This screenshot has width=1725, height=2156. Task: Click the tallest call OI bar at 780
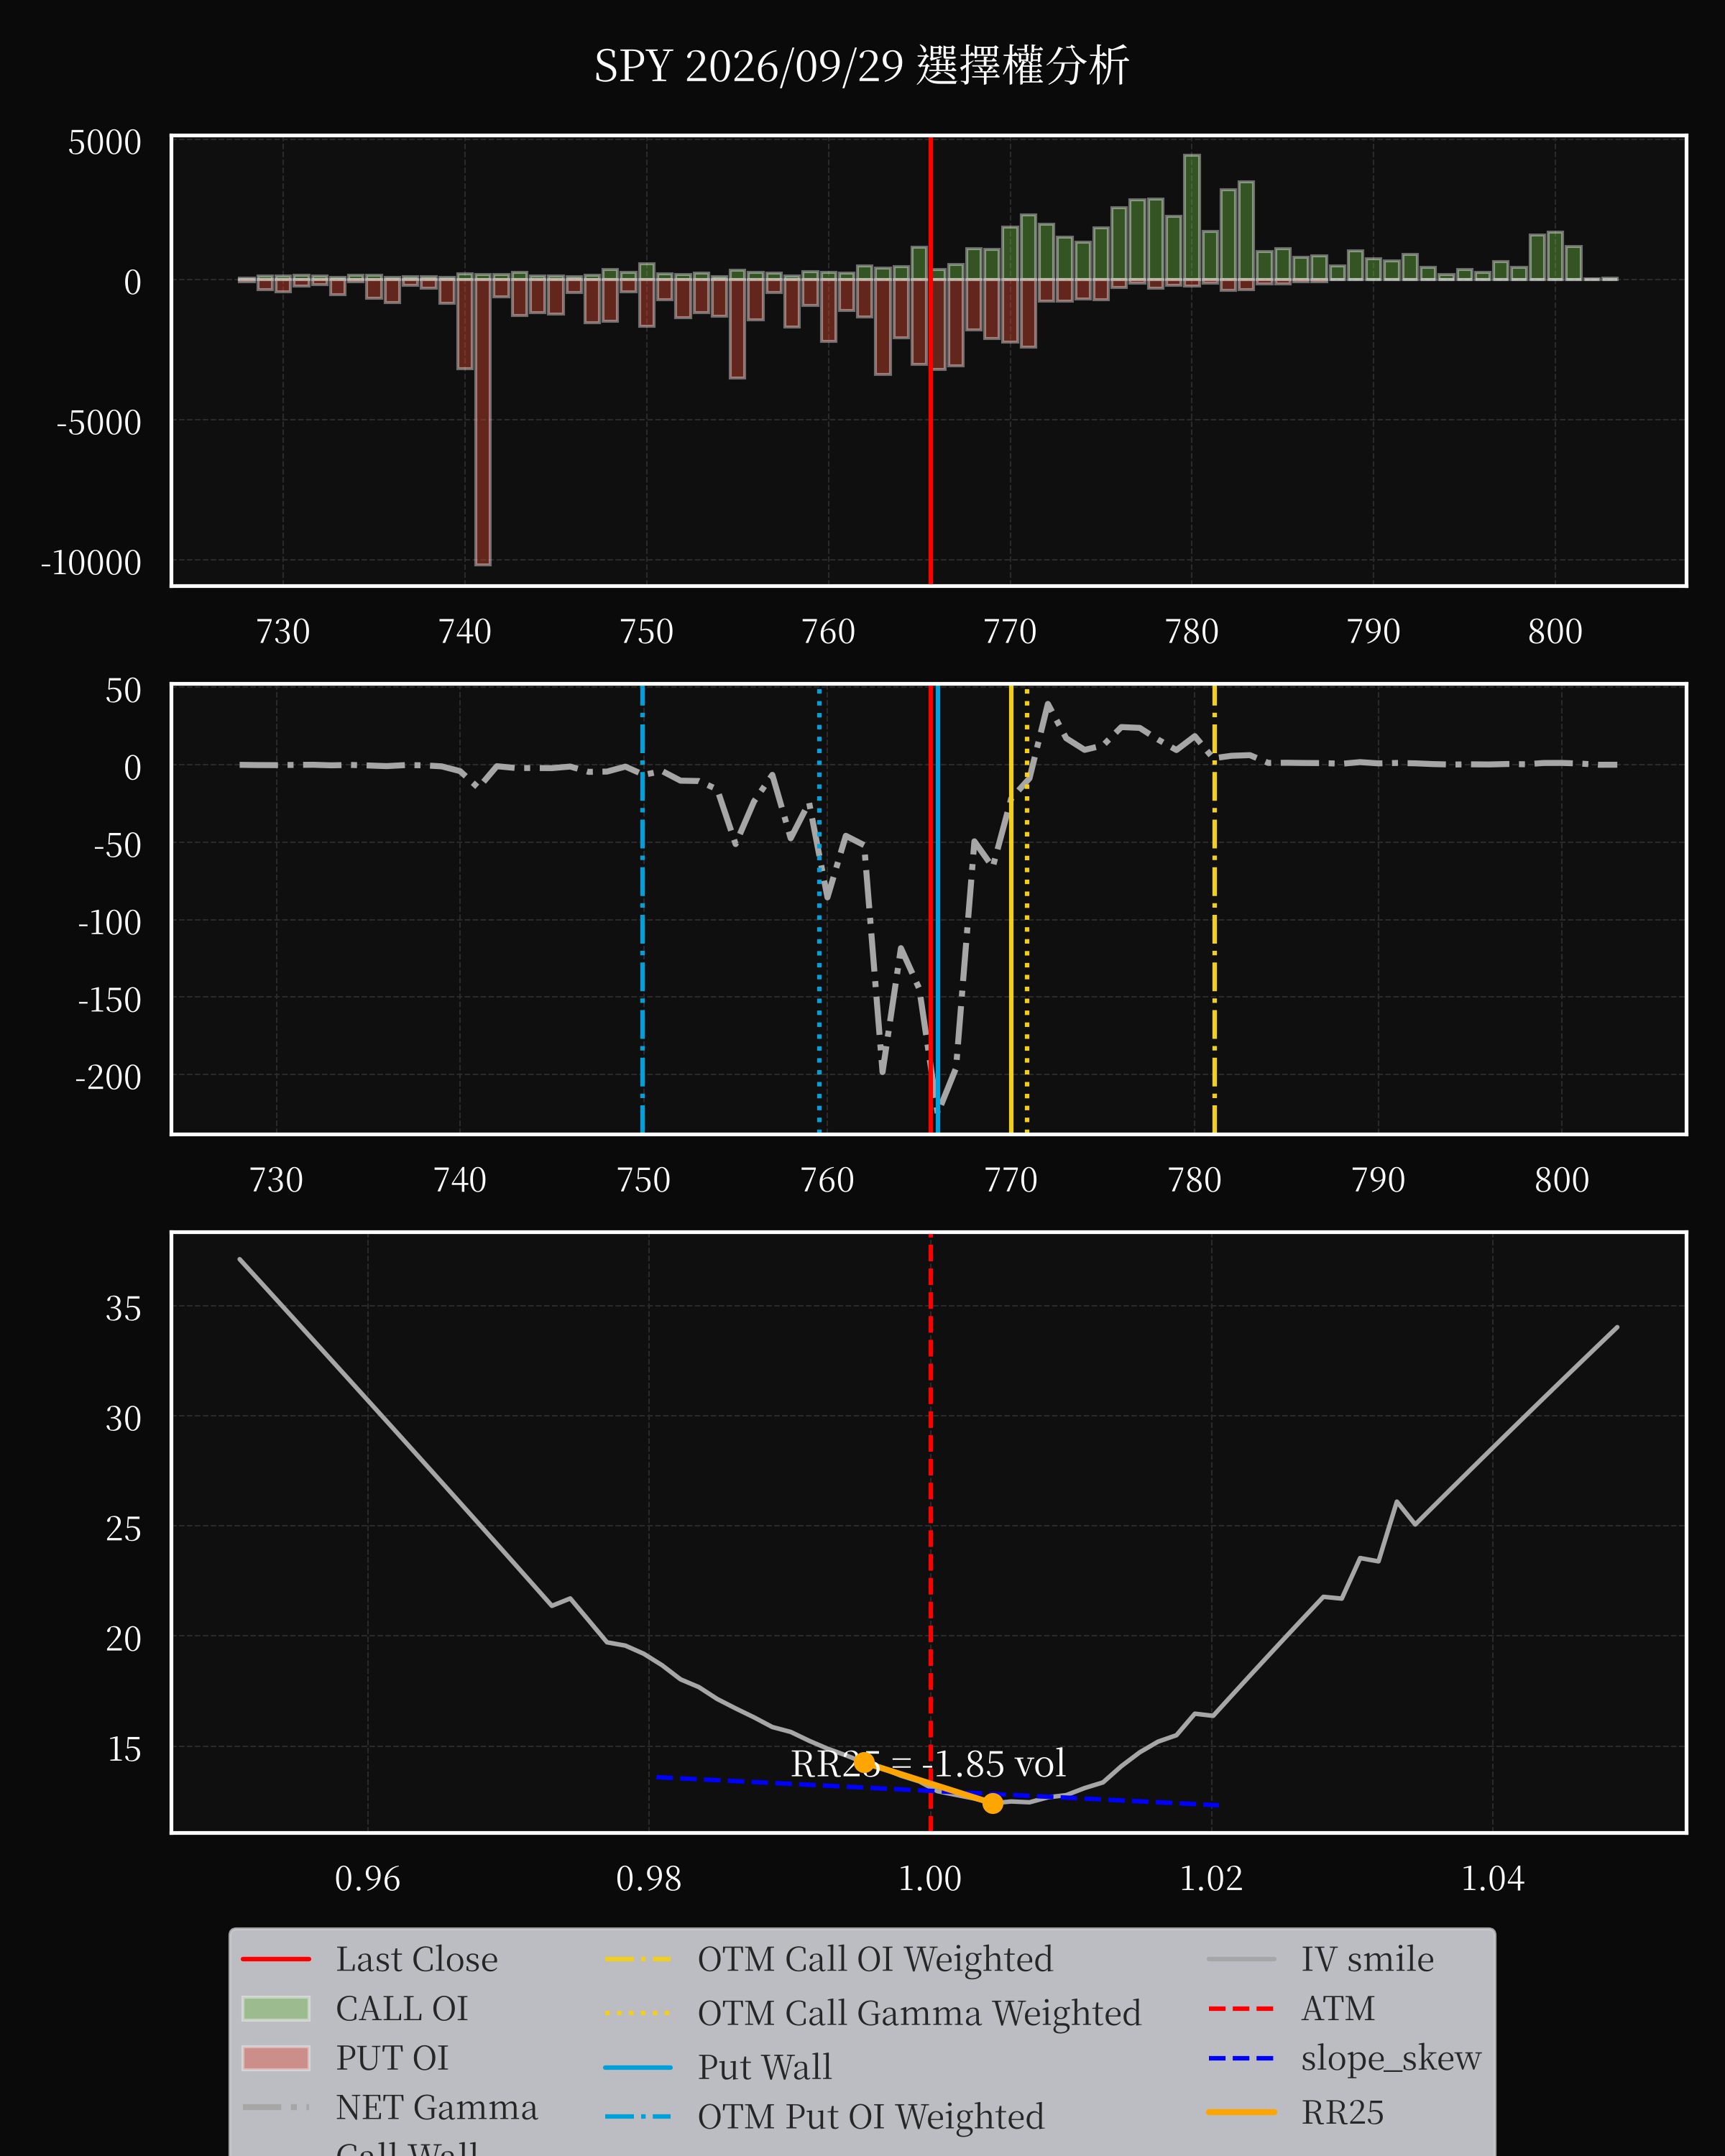point(1192,217)
